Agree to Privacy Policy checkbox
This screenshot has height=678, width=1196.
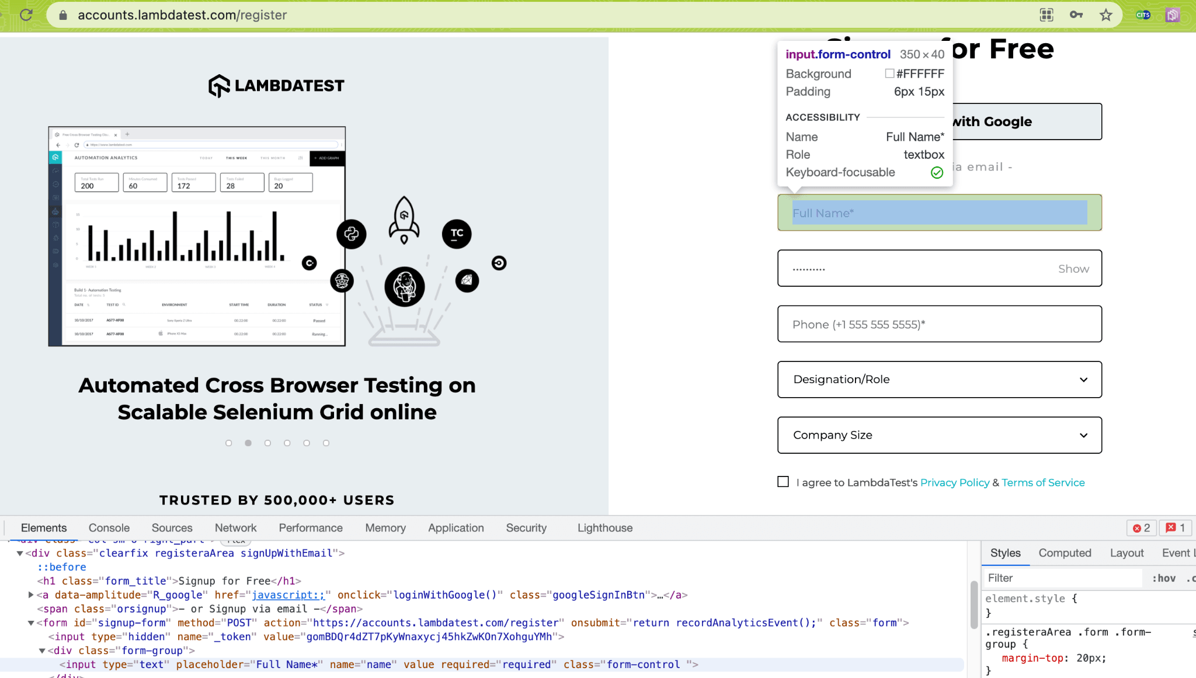tap(783, 482)
